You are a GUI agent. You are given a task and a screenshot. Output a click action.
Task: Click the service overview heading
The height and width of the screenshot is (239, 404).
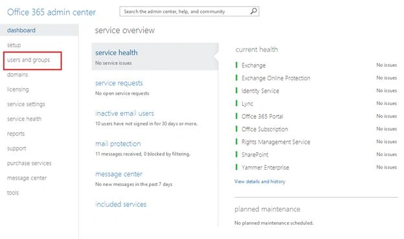[125, 30]
